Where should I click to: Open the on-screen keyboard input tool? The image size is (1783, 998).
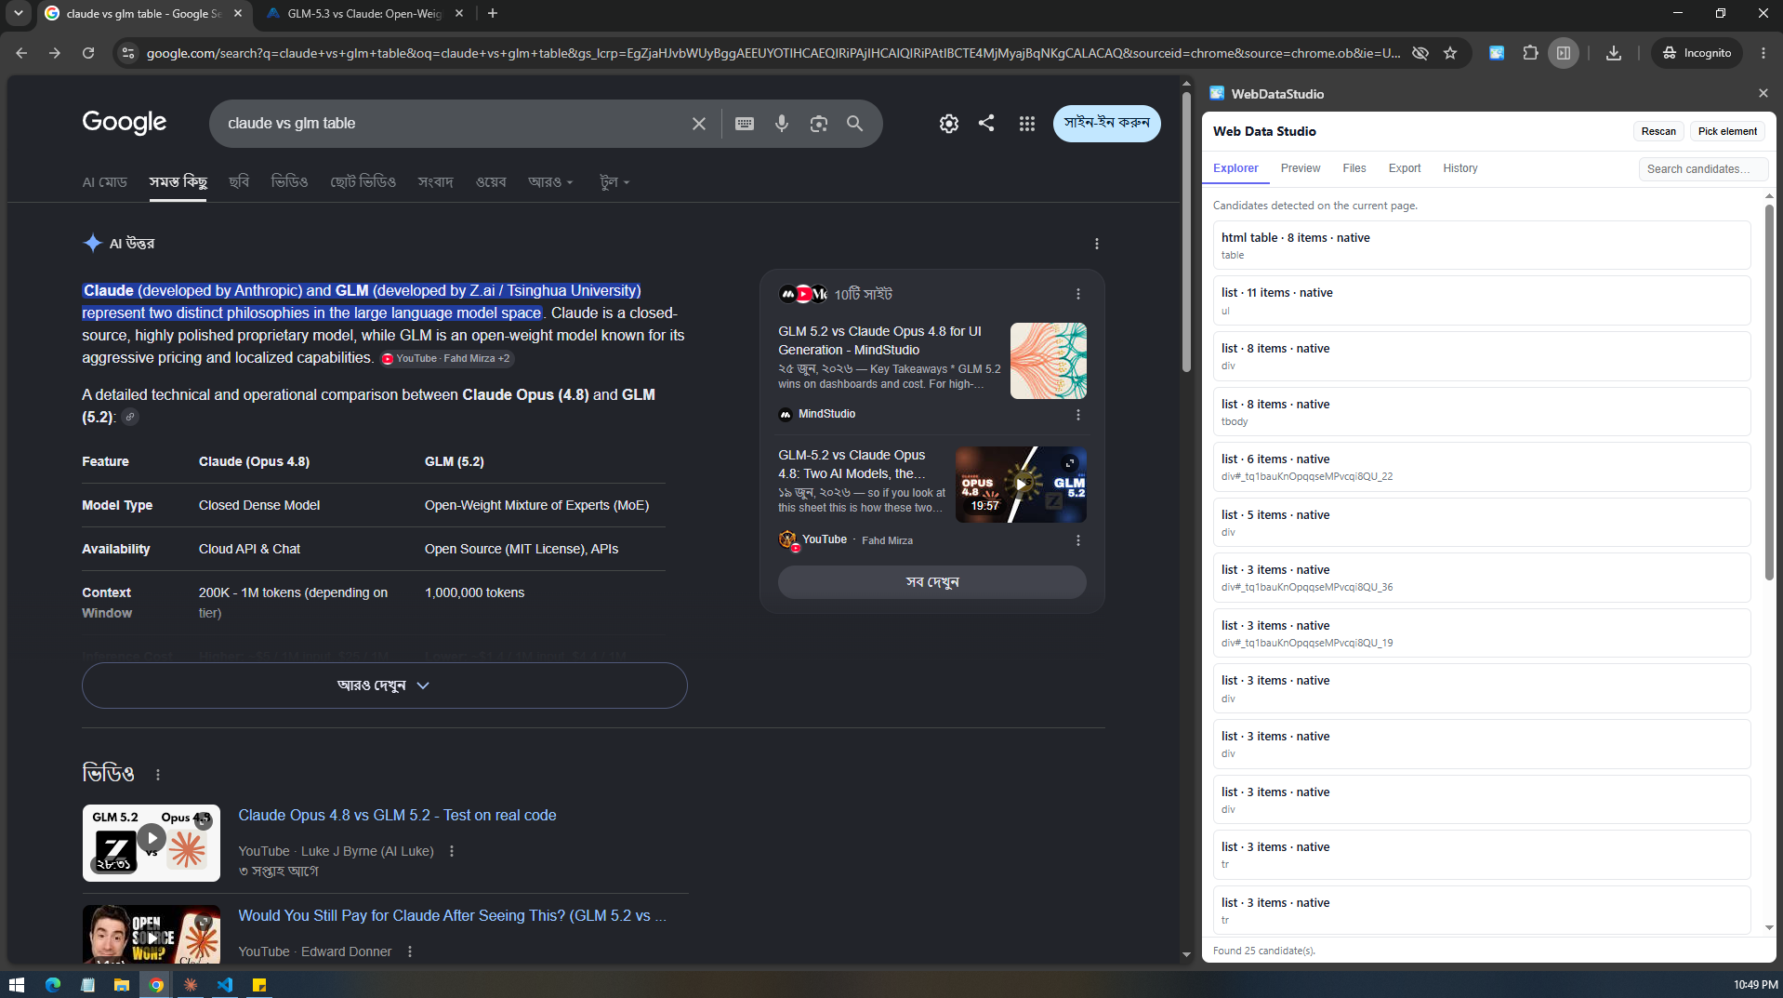pos(745,124)
